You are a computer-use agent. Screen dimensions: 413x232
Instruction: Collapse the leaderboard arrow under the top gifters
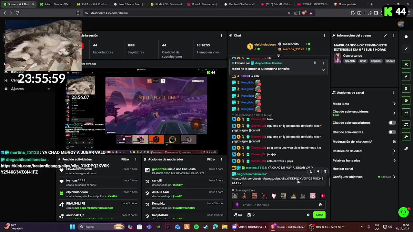pos(278,55)
